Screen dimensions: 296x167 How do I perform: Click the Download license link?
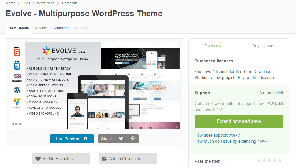click(262, 72)
